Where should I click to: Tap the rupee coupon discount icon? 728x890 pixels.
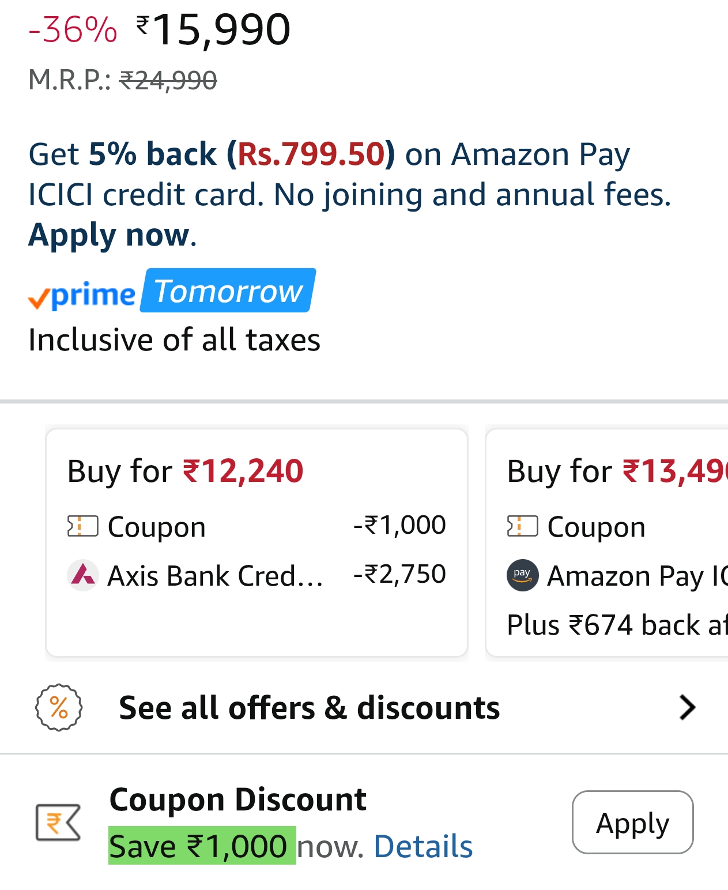click(x=58, y=822)
